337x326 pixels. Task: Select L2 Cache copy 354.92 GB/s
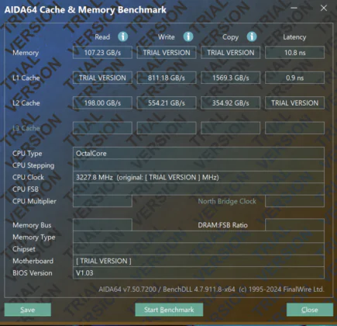click(x=231, y=102)
